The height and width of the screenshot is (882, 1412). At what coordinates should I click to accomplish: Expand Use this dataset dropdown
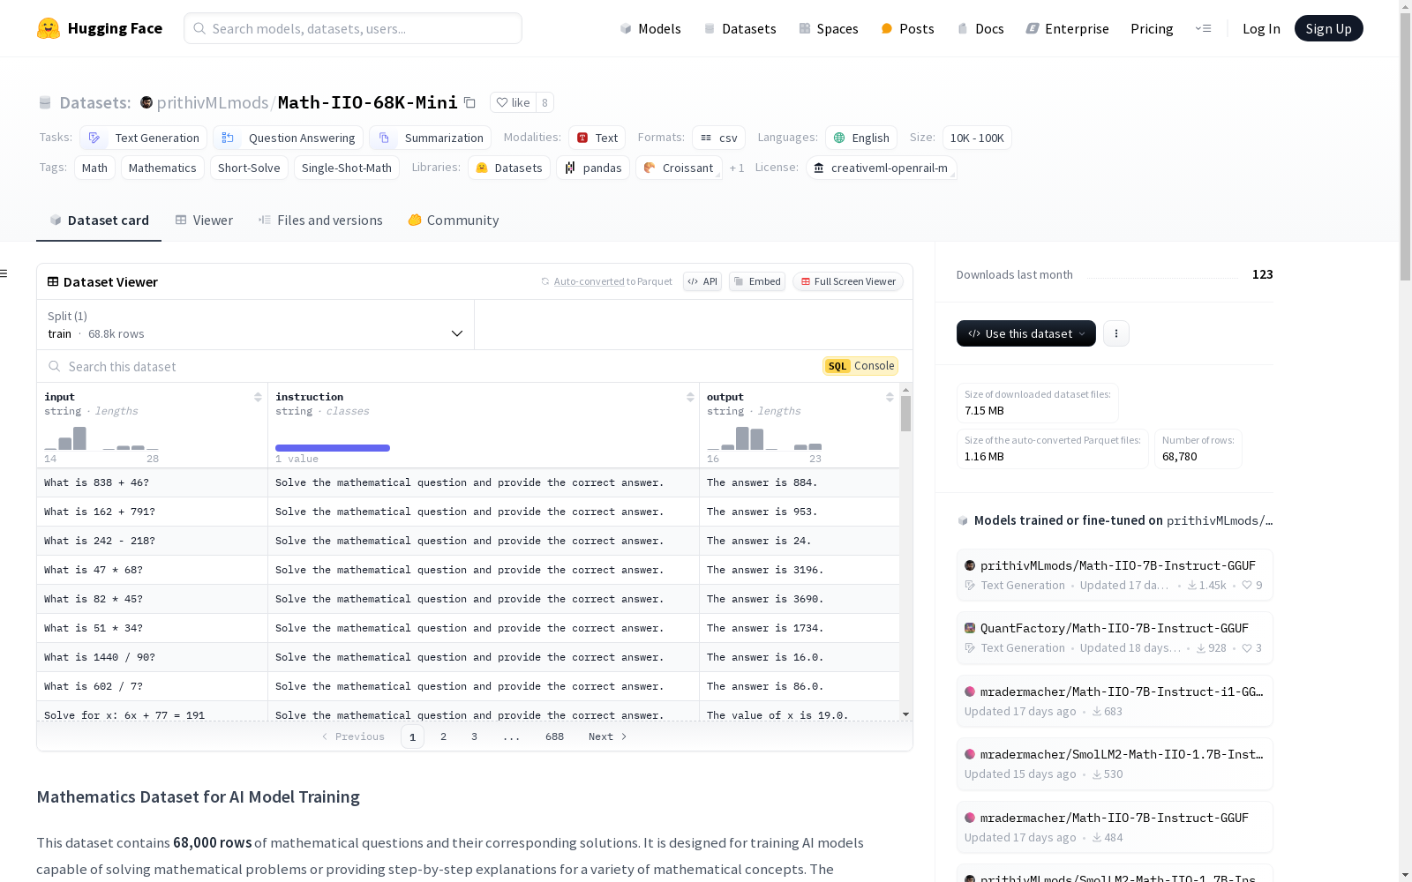[1026, 333]
